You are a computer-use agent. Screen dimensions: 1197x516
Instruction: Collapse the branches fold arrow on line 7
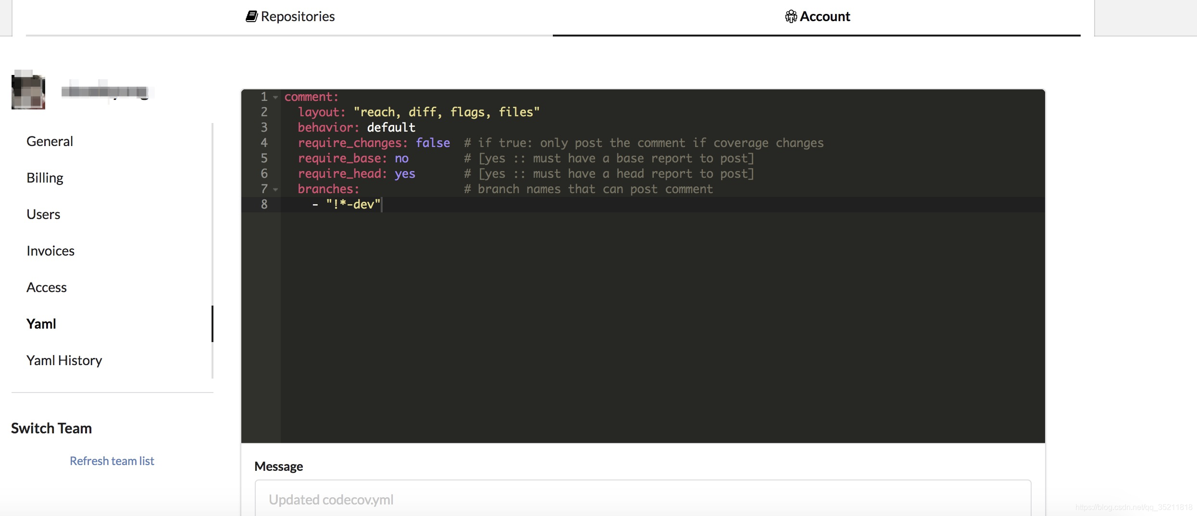coord(275,189)
